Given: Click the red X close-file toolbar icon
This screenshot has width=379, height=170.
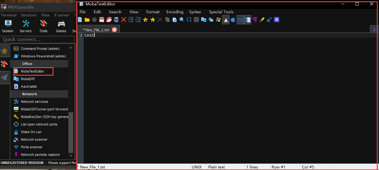Looking at the screenshot, I should (x=124, y=20).
